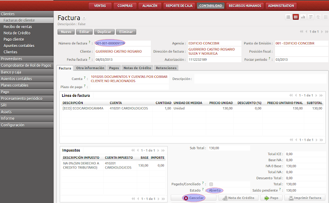Open the 001 - EDIFICIO CONCEBIR Punto de Emisión link
This screenshot has height=203, width=329.
(295, 43)
